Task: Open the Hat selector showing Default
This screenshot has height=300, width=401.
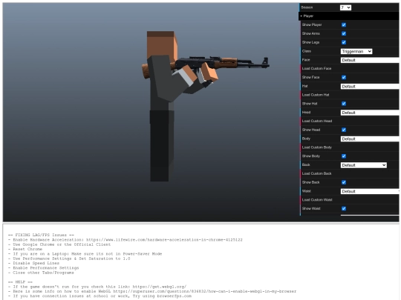Action: point(370,86)
